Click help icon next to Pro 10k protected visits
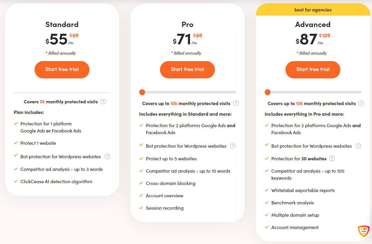 (x=236, y=103)
